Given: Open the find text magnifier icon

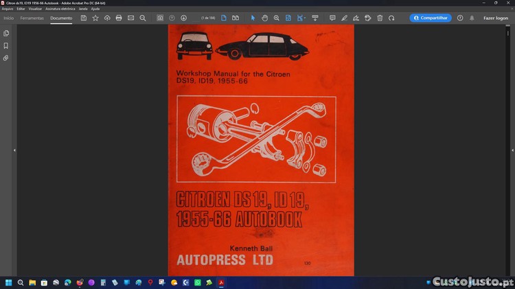Looking at the screenshot, I should [x=143, y=18].
